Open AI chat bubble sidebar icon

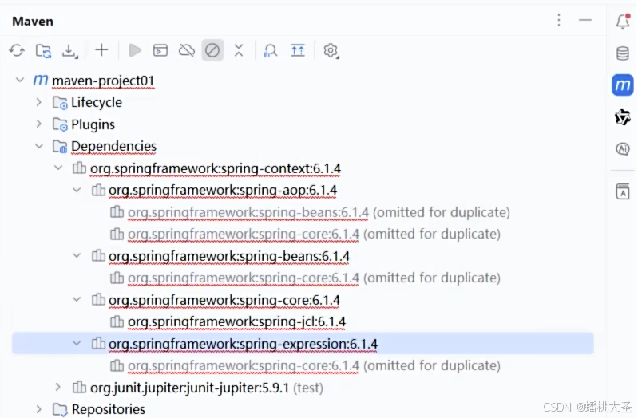[x=623, y=149]
